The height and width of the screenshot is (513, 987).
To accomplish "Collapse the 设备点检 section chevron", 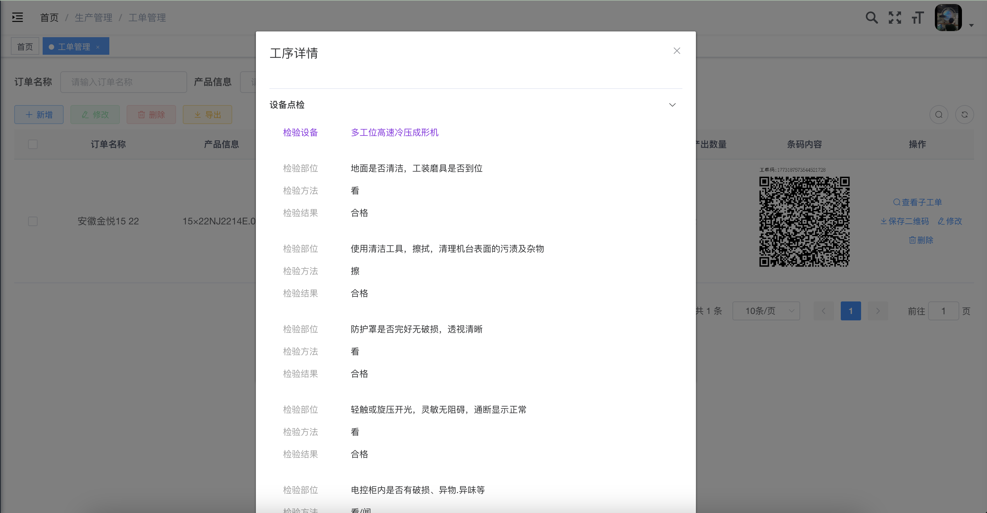I will [x=672, y=105].
